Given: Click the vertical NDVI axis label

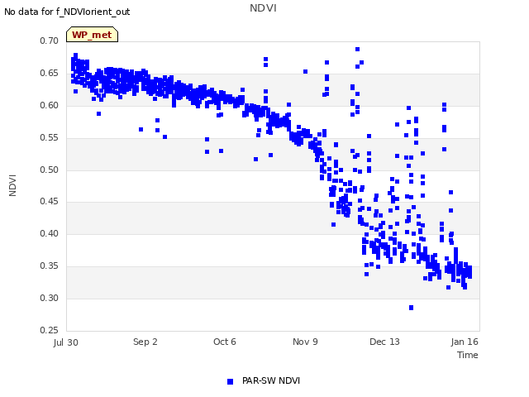Looking at the screenshot, I should pyautogui.click(x=12, y=185).
